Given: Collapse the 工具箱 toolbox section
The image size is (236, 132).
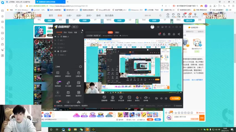Looking at the screenshot, I should pos(81,67).
